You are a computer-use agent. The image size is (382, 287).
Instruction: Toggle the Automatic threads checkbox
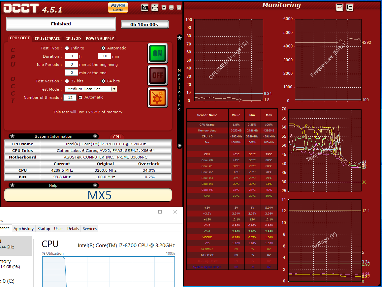(x=80, y=98)
